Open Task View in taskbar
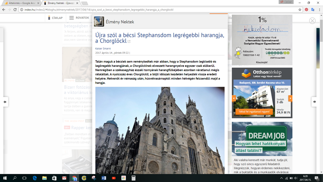Viewport: 323px width, 182px height. [x=24, y=178]
